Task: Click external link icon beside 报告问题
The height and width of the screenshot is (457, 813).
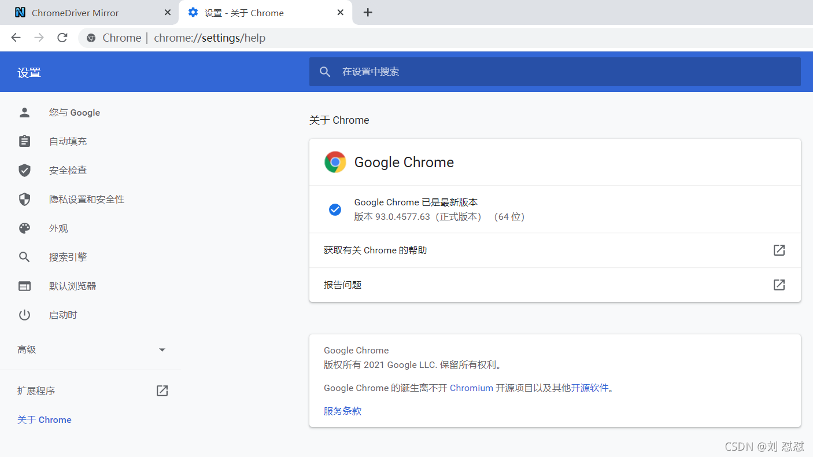Action: coord(779,285)
